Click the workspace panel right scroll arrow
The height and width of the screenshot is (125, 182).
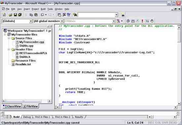point(50,101)
